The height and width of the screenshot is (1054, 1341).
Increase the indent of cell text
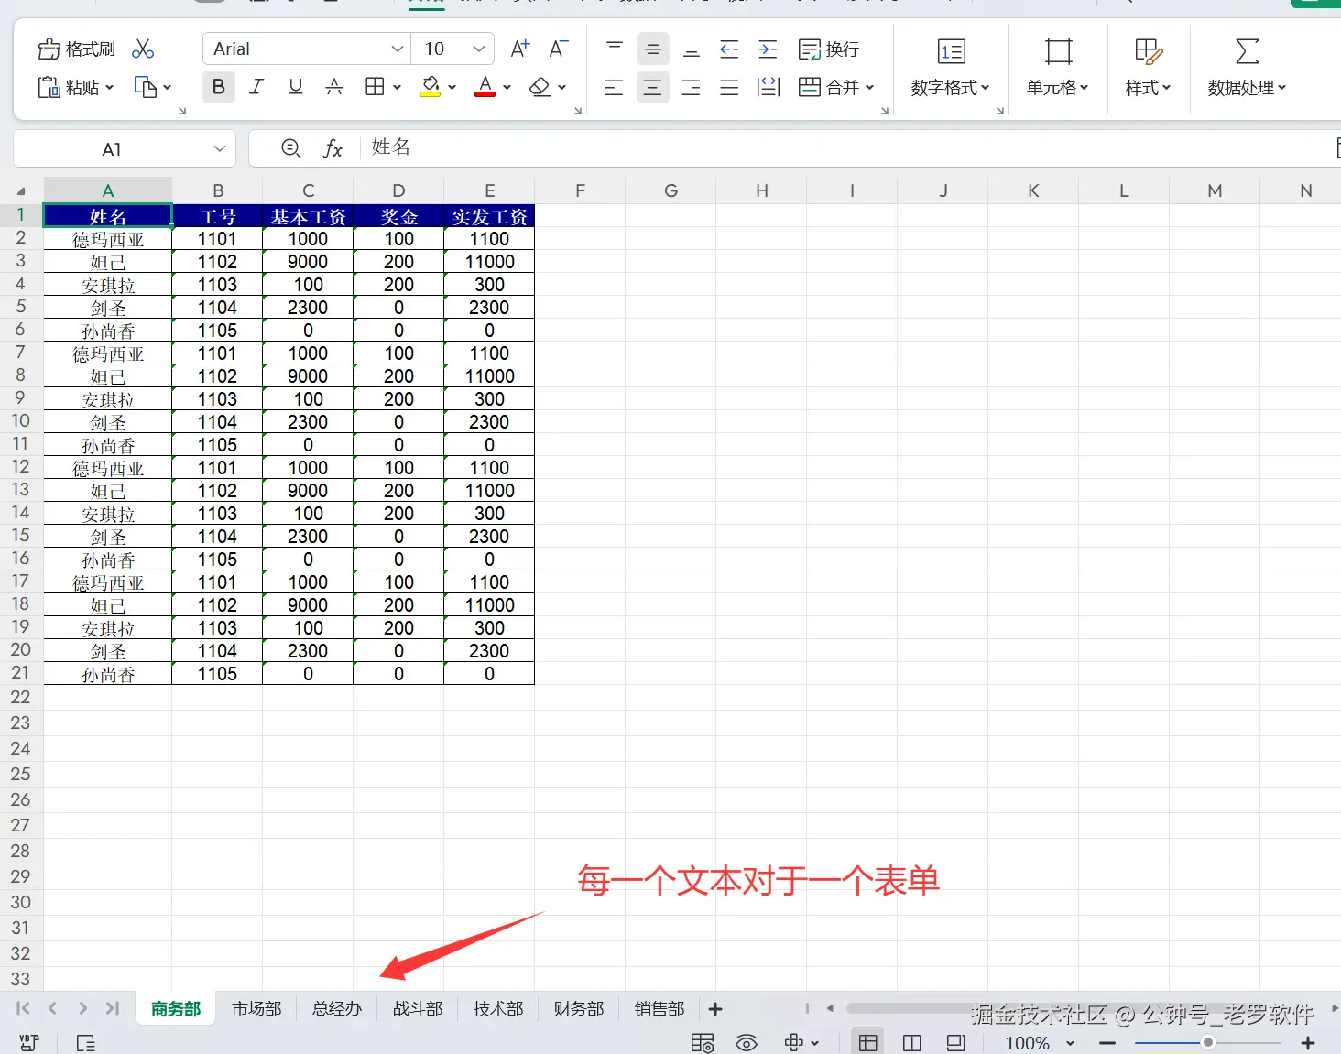coord(768,49)
